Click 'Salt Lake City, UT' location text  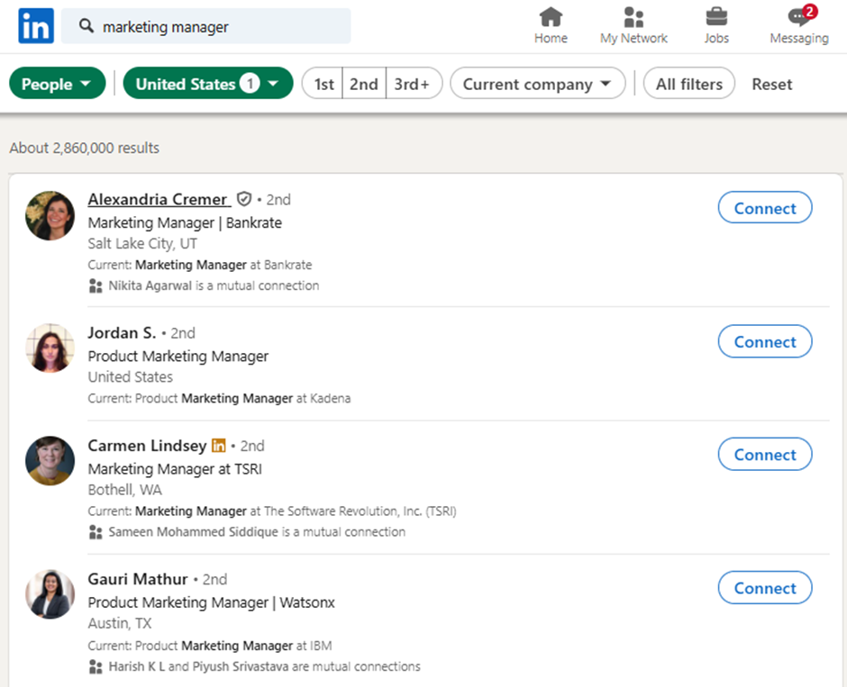pyautogui.click(x=142, y=244)
